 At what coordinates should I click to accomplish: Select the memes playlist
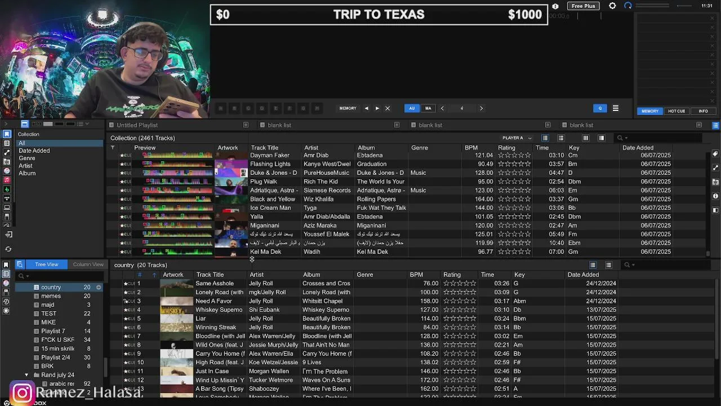(51, 296)
